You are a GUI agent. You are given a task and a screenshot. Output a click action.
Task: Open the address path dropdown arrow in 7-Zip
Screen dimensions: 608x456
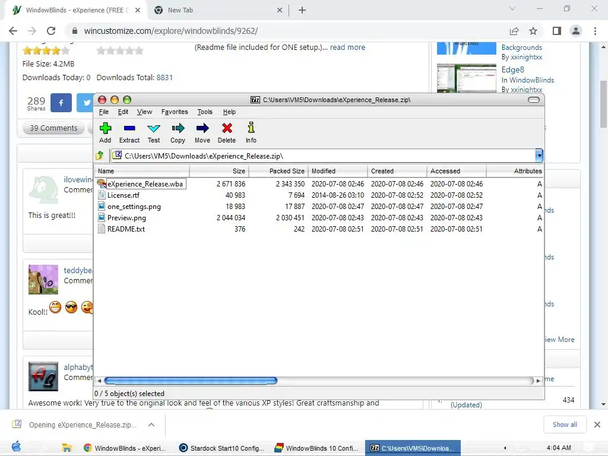(539, 156)
